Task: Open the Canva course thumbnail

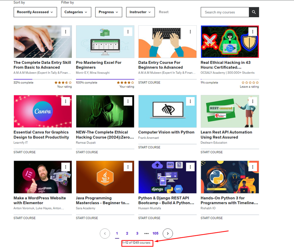Action: point(43,111)
